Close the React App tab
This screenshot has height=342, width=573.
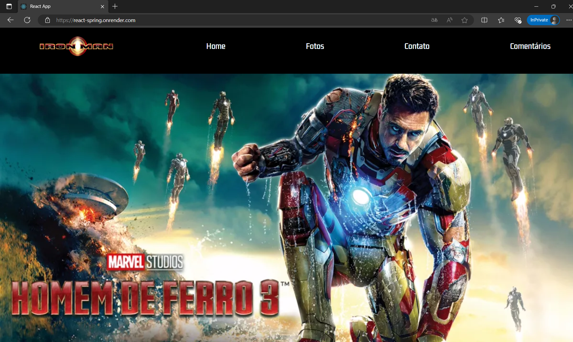(102, 6)
